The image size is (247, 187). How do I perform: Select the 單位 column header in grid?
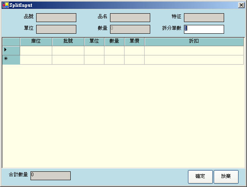(94, 42)
